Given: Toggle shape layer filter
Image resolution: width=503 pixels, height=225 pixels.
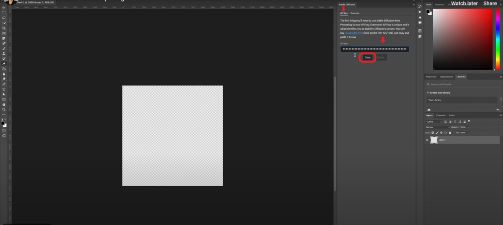Looking at the screenshot, I should (x=460, y=122).
